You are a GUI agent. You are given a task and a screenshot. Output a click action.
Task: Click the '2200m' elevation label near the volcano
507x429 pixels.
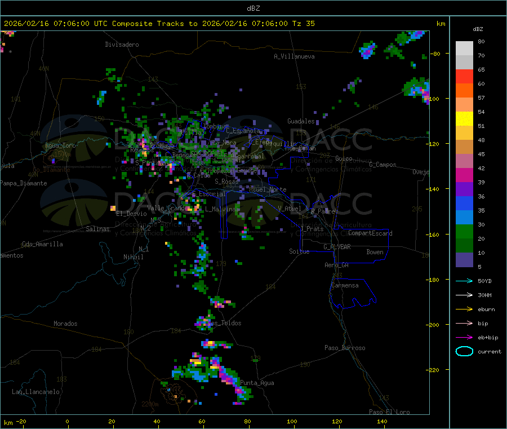[x=150, y=404]
